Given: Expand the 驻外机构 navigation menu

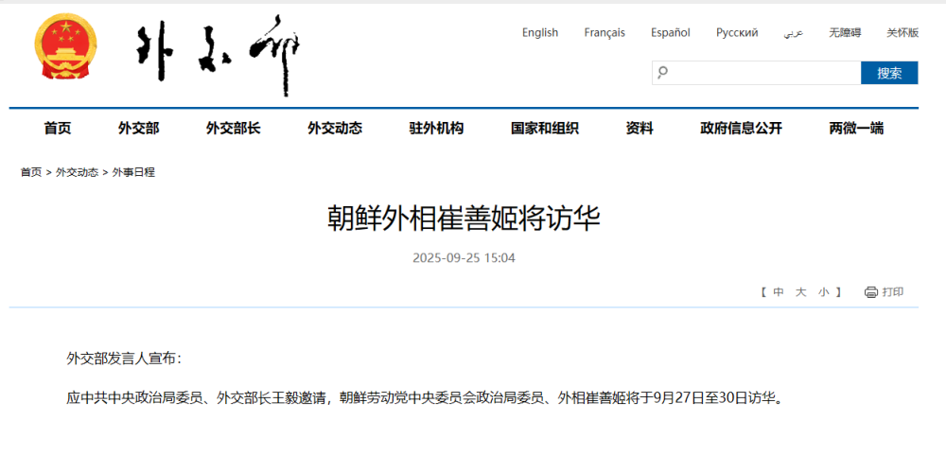Looking at the screenshot, I should 436,129.
